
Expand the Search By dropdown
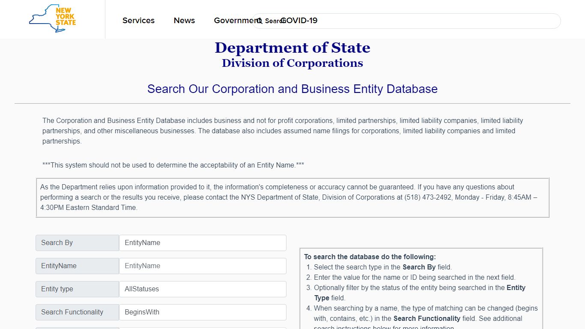203,243
